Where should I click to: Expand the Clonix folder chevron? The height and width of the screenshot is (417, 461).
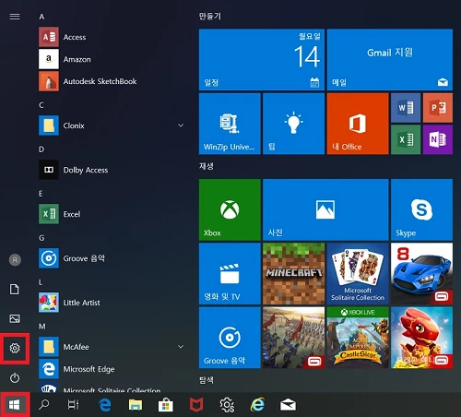181,125
